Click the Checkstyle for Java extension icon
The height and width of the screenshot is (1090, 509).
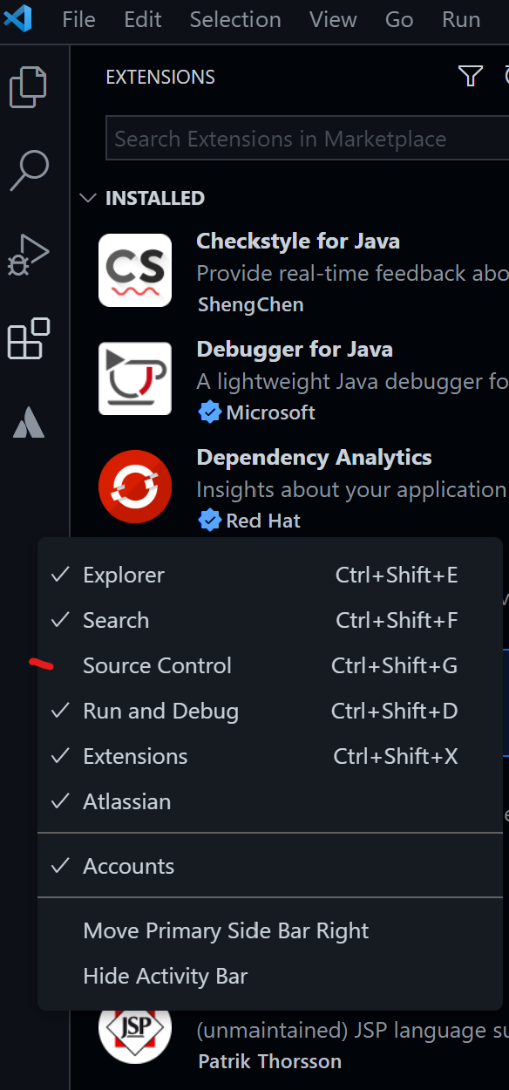[x=135, y=269]
